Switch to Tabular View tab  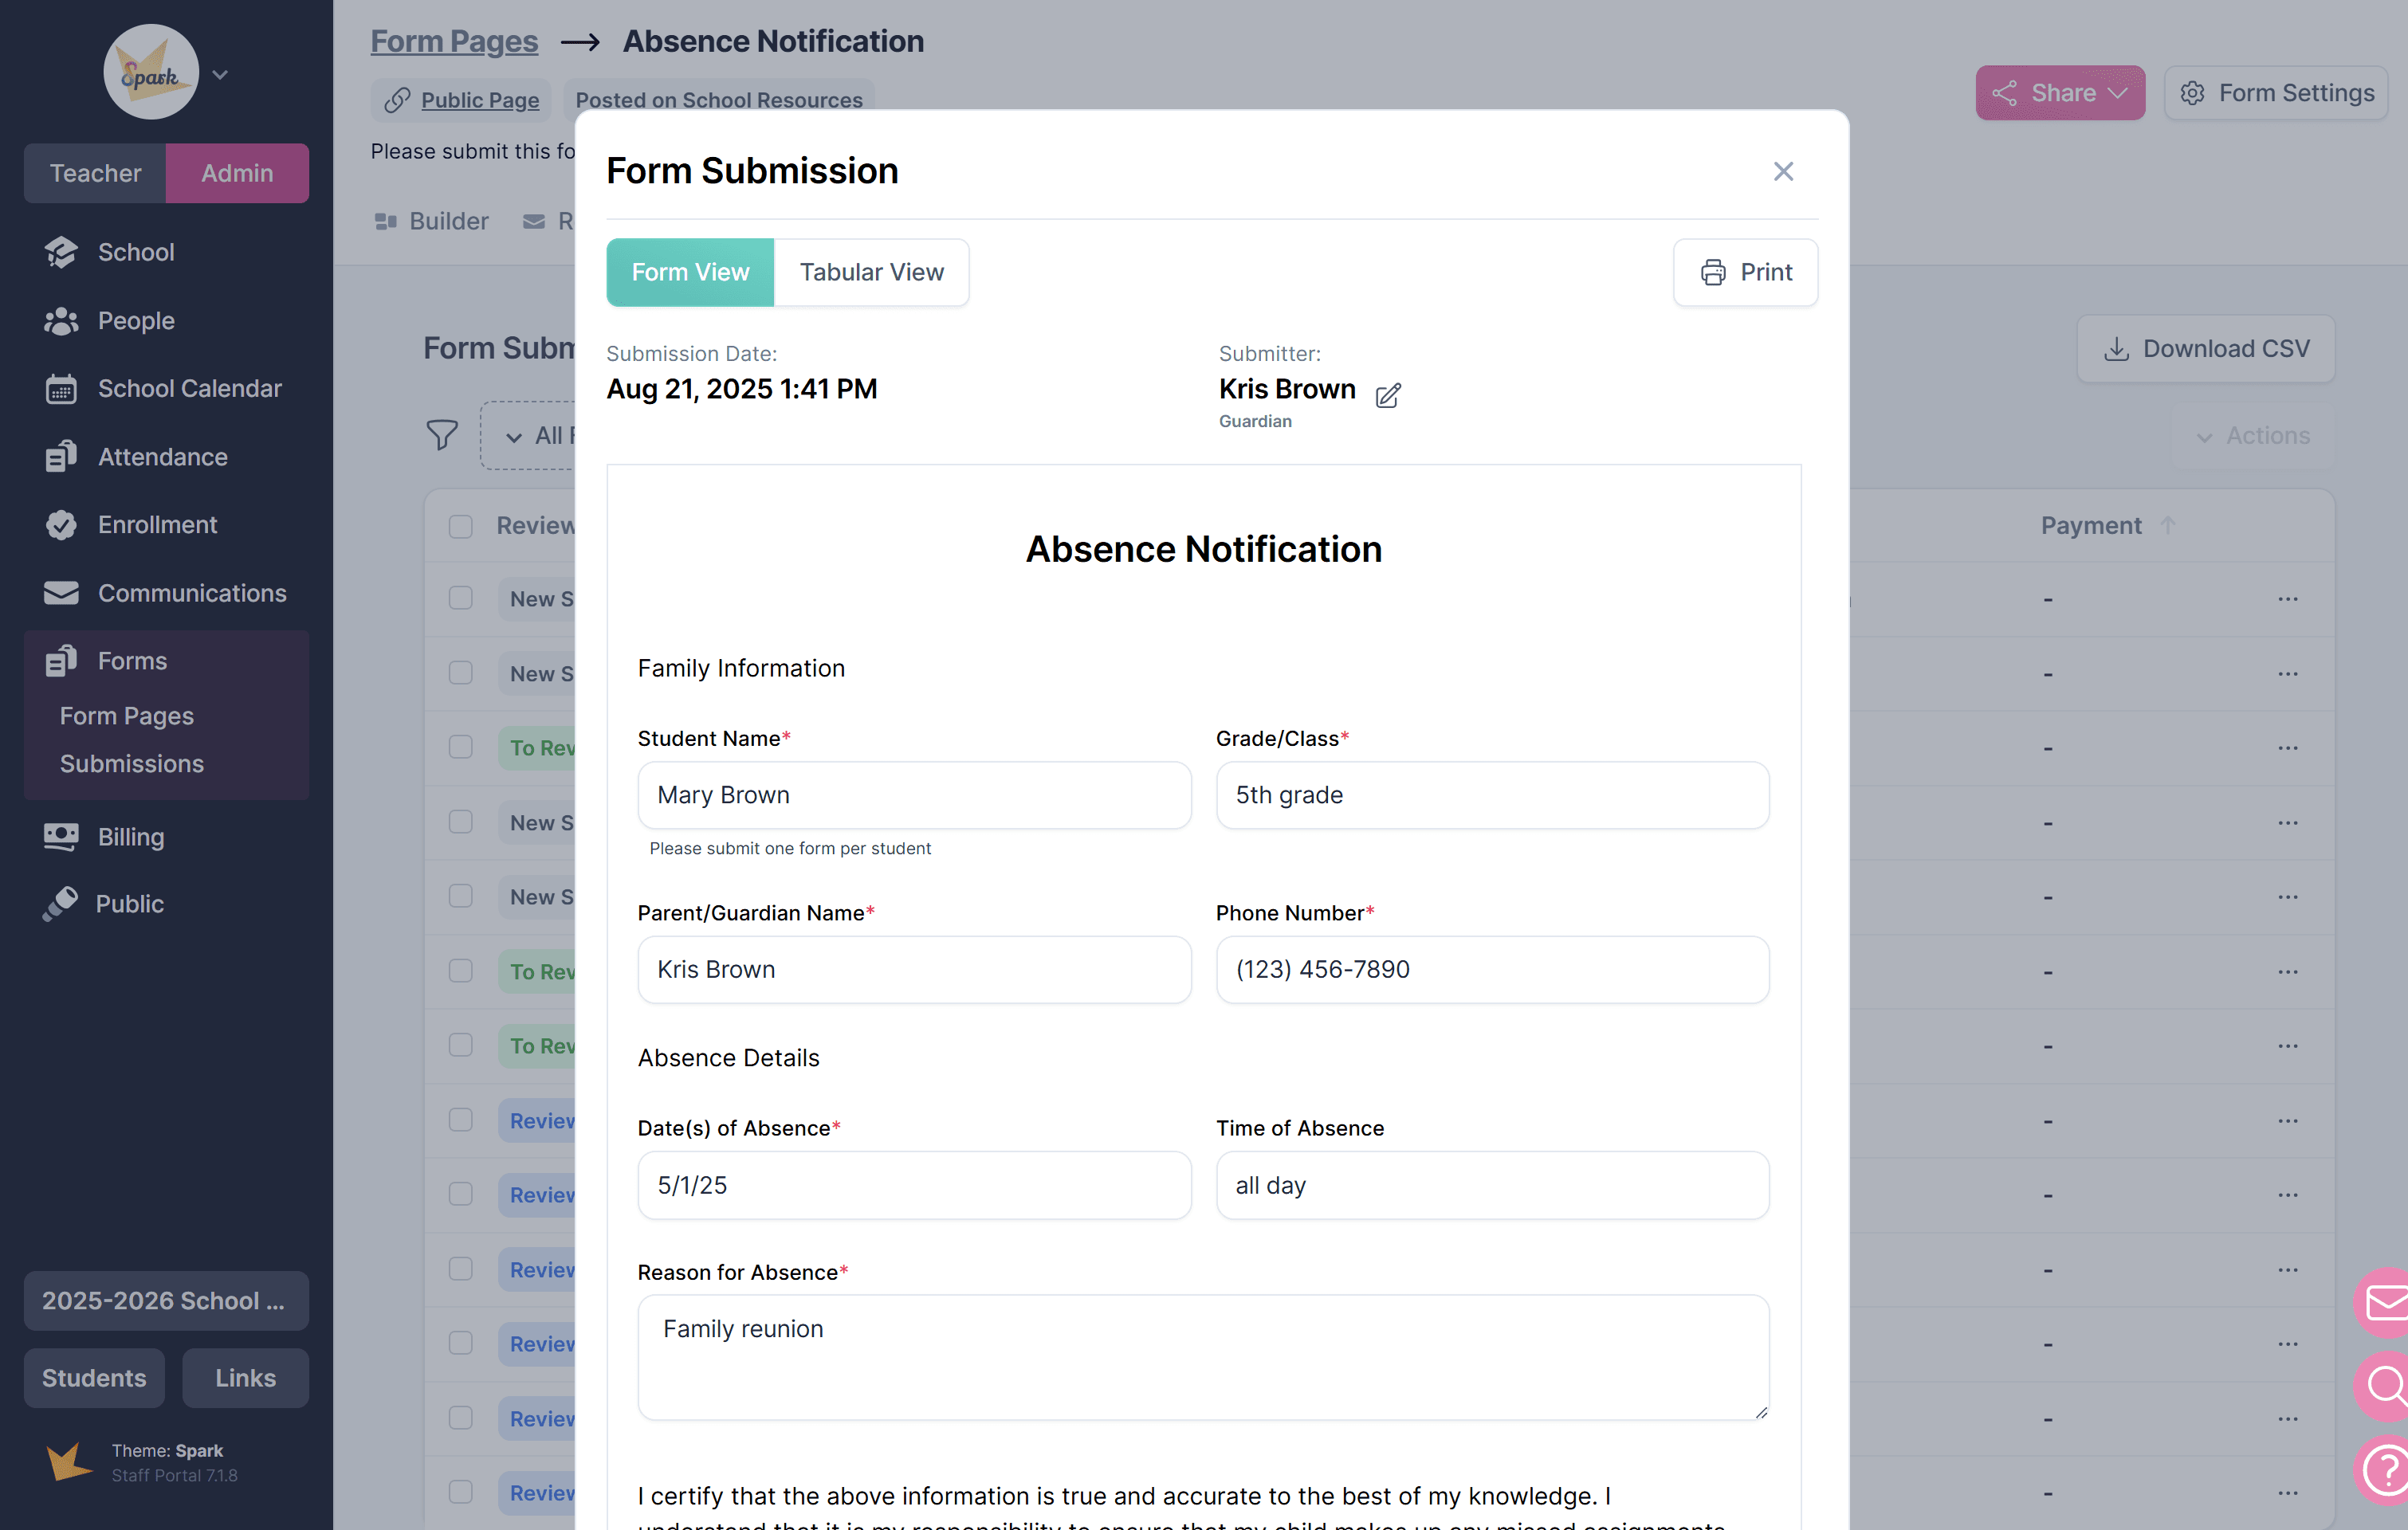[x=871, y=272]
